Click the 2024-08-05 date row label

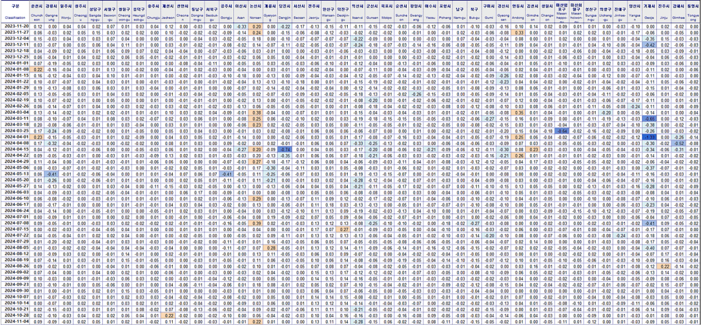[x=16, y=247]
